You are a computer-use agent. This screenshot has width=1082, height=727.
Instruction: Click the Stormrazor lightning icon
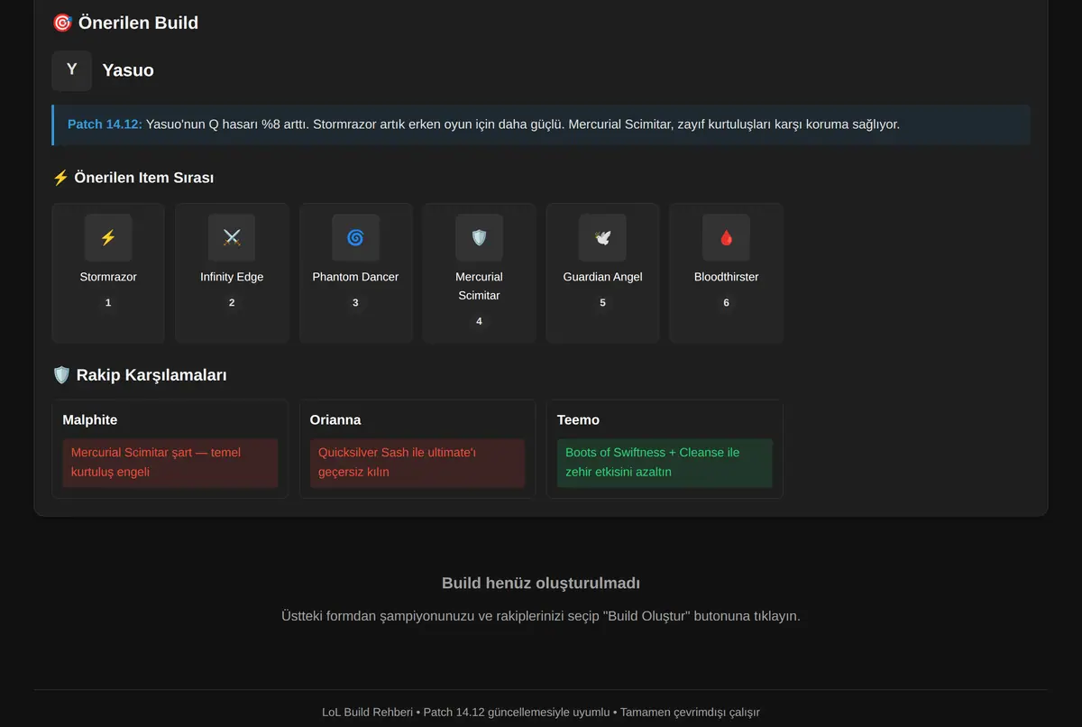[108, 238]
